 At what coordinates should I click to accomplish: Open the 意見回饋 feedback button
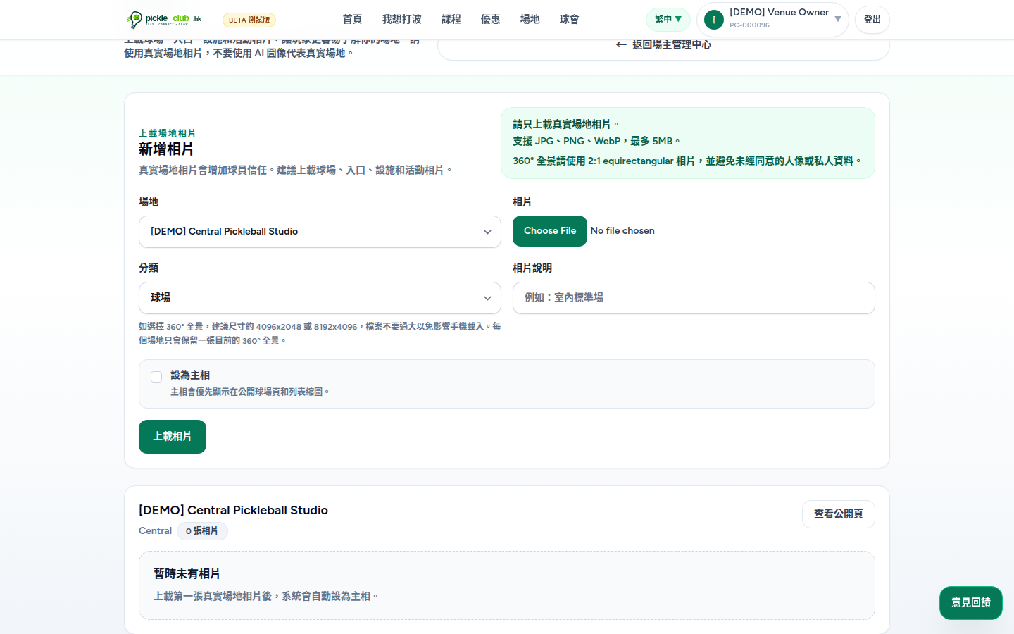971,603
